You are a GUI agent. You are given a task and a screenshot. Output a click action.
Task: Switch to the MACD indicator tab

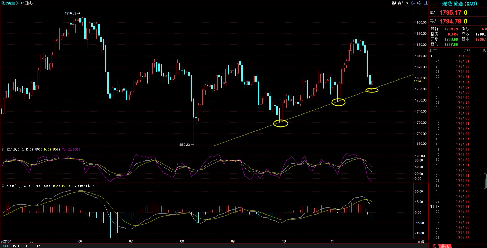[x=16, y=246]
